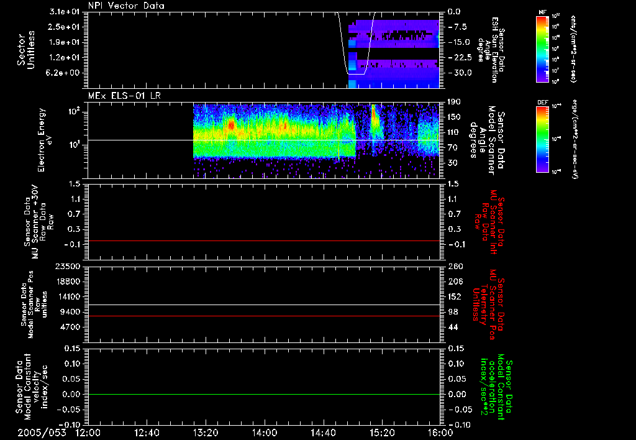Click the 15:20 time axis label
The image size is (636, 440).
click(x=382, y=433)
